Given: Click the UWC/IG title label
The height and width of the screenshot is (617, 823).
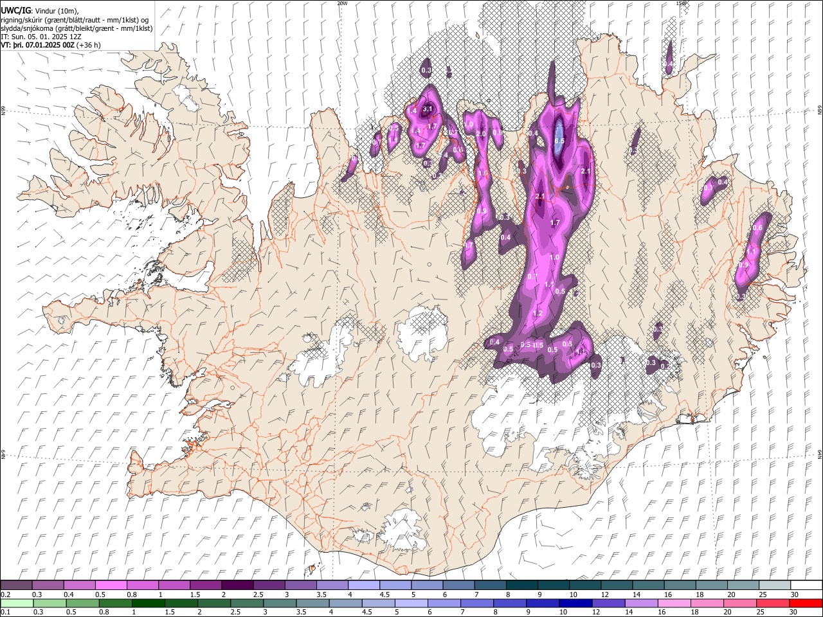Looking at the screenshot, I should (x=15, y=10).
